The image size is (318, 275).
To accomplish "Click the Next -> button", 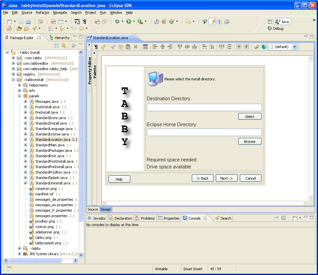I will point(226,178).
